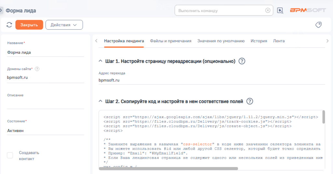
Task: Click the Закрыть button
Action: [29, 25]
